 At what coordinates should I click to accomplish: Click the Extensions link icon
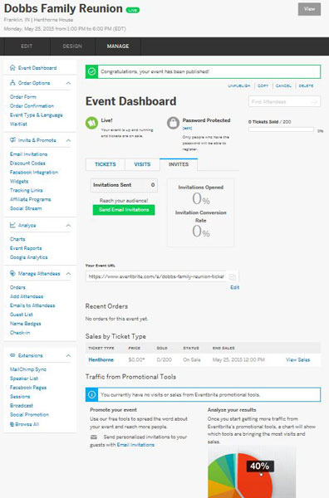tap(12, 355)
